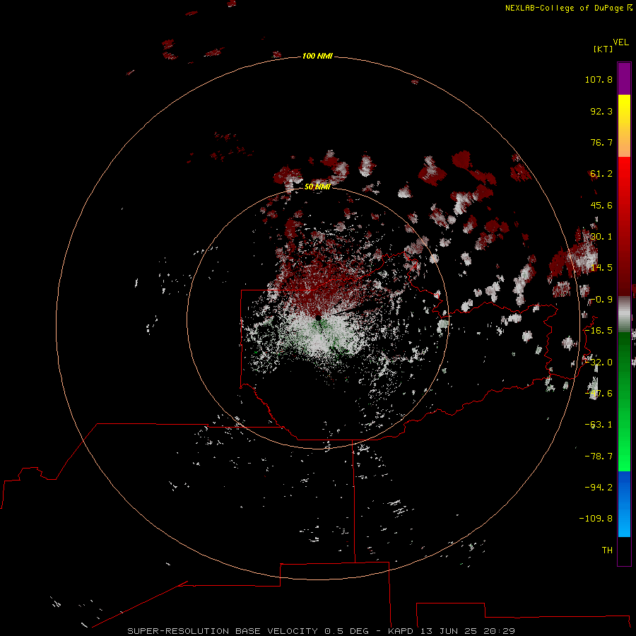The height and width of the screenshot is (636, 636).
Task: Click the [KT] units label
Action: (x=603, y=49)
